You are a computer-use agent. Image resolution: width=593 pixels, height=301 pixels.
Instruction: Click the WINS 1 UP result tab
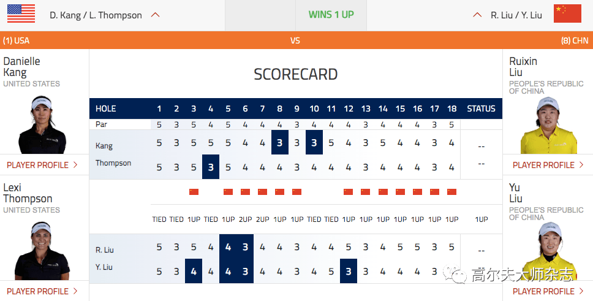(331, 15)
